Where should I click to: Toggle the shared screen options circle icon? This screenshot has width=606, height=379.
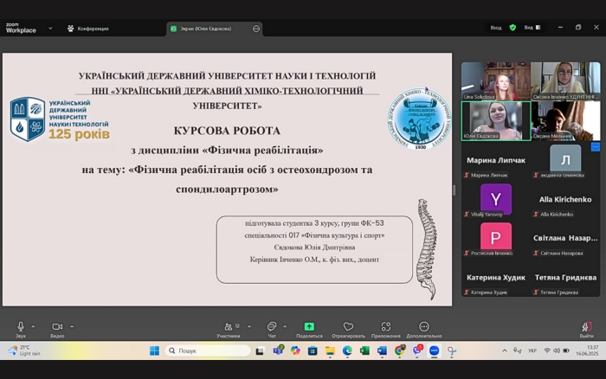click(x=256, y=29)
